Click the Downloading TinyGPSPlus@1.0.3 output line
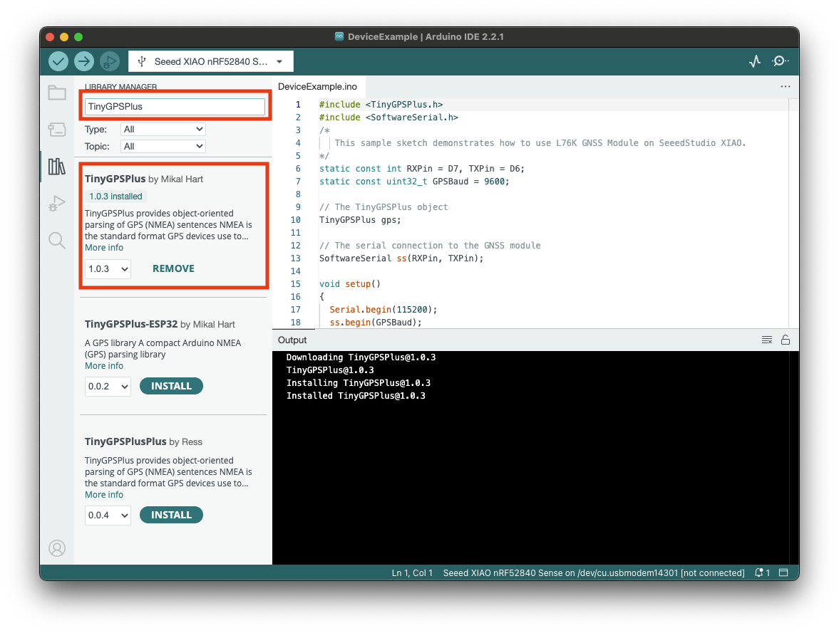 pos(361,357)
